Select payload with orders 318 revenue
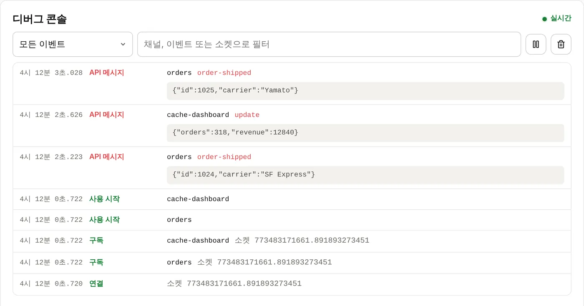Screen dimensions: 584x306 (x=365, y=133)
